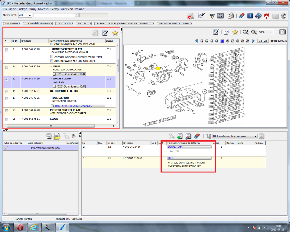Check the box for INSTRUMENT CLUSTER part 14
This screenshot has height=232, width=290.
click(x=6, y=91)
